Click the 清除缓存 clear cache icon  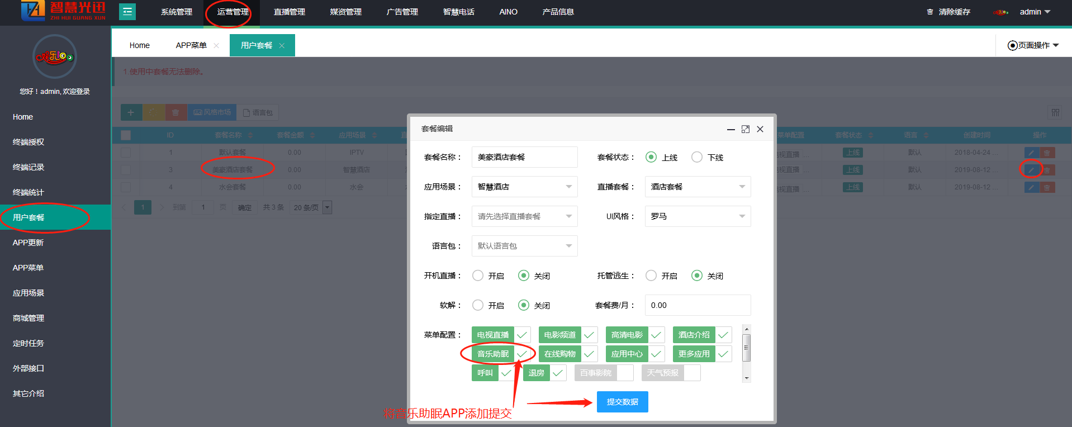930,12
